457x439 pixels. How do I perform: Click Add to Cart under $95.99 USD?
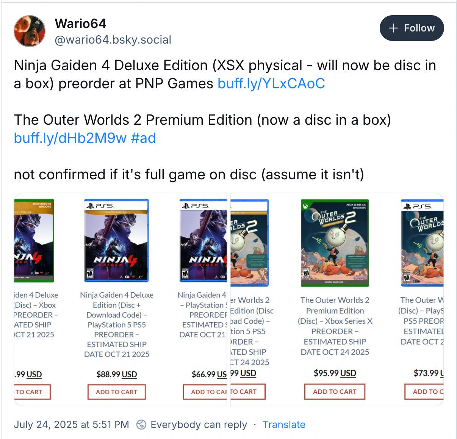click(x=335, y=392)
